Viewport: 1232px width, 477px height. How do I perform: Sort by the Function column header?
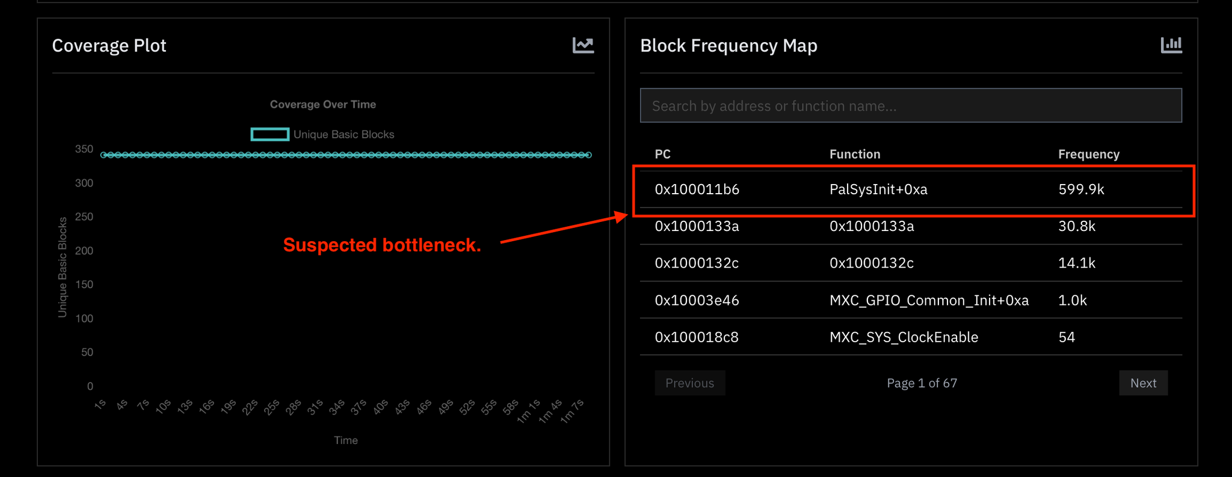[x=854, y=154]
